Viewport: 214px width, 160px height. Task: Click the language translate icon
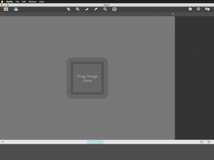pyautogui.click(x=207, y=9)
